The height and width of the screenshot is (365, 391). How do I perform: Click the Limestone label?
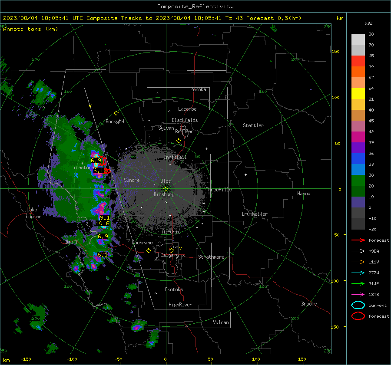pos(82,168)
